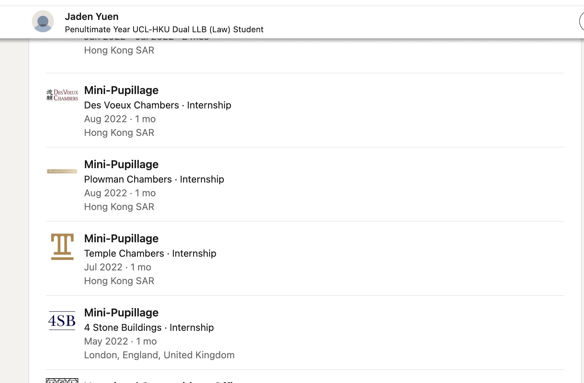Open 4 Stone Buildings Mini-Pupillage title
This screenshot has width=584, height=383.
(x=121, y=313)
